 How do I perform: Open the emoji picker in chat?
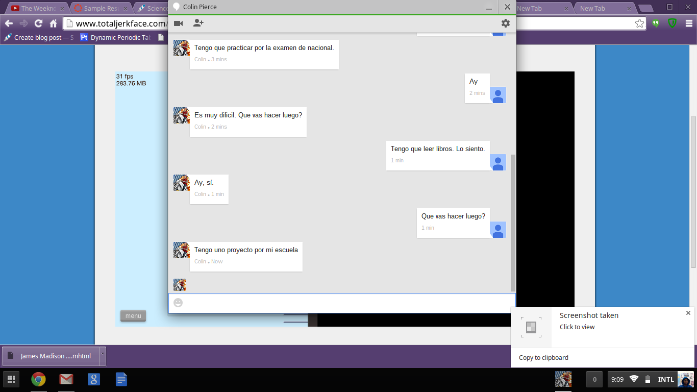178,303
